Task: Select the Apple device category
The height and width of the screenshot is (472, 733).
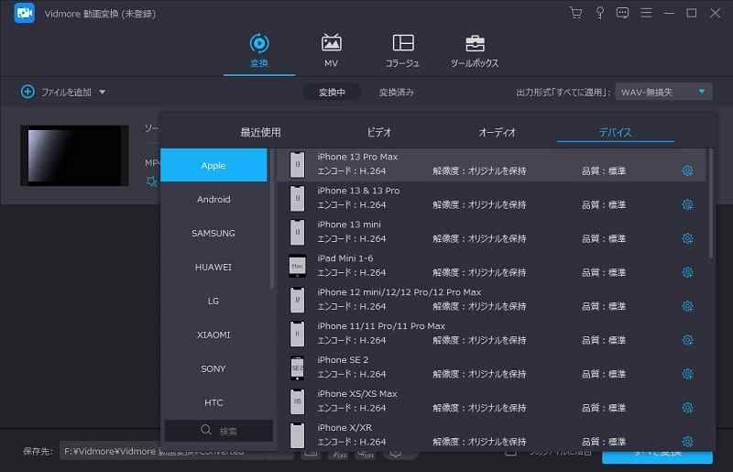Action: (x=213, y=165)
